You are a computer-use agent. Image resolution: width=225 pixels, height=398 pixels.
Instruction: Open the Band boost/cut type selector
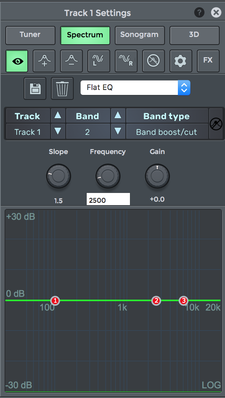pos(167,132)
